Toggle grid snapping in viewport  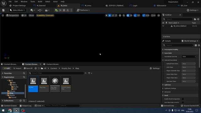(x=128, y=15)
